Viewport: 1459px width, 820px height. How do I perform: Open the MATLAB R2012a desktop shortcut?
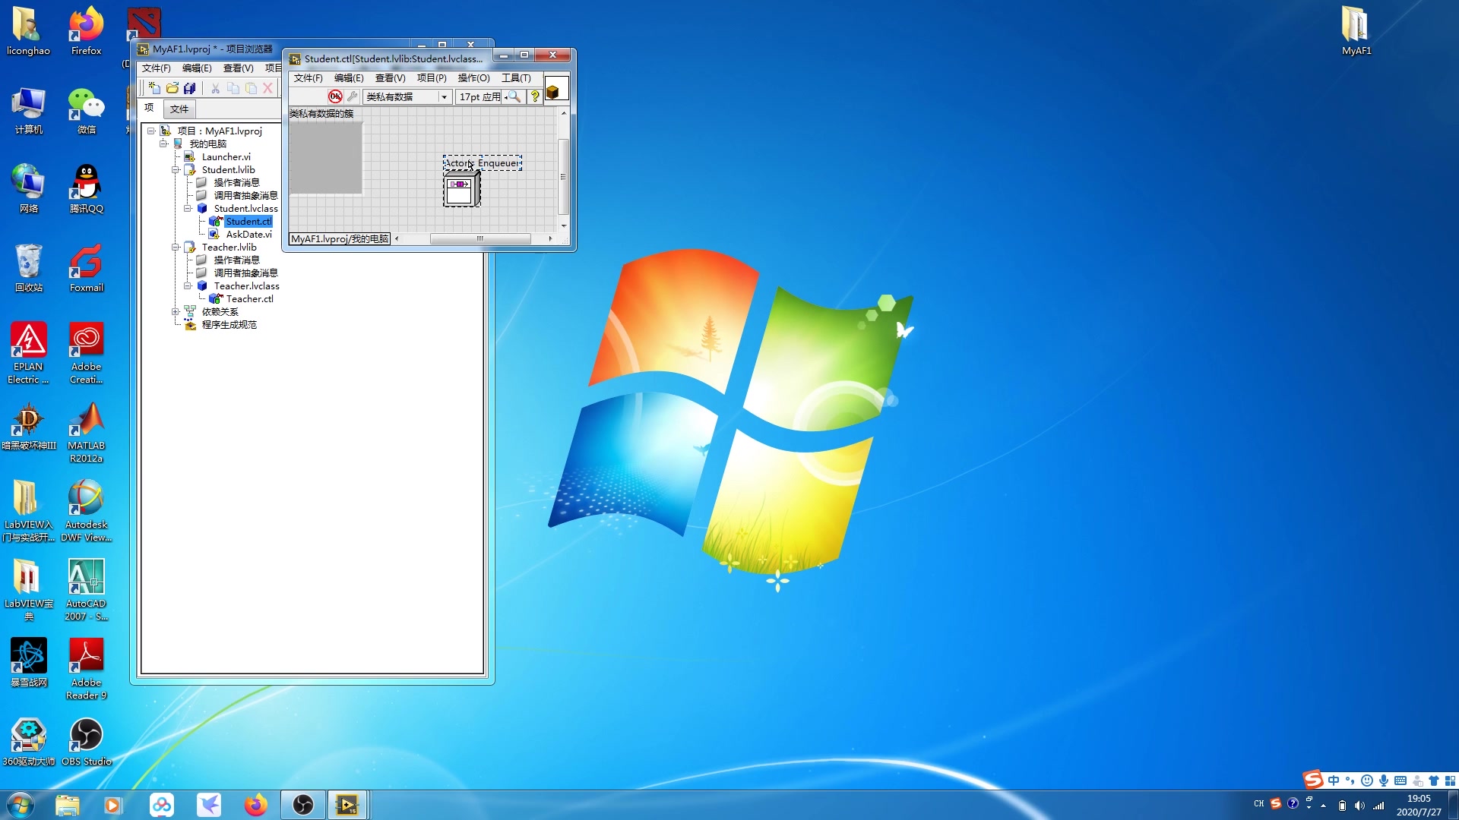tap(86, 433)
